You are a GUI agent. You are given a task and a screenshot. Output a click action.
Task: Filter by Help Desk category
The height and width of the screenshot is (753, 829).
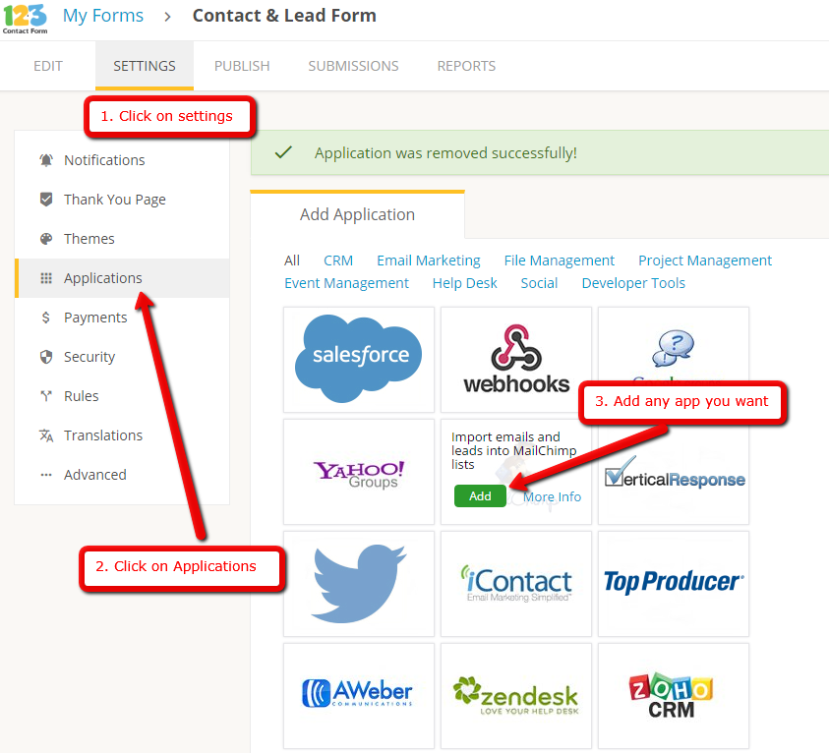(465, 283)
